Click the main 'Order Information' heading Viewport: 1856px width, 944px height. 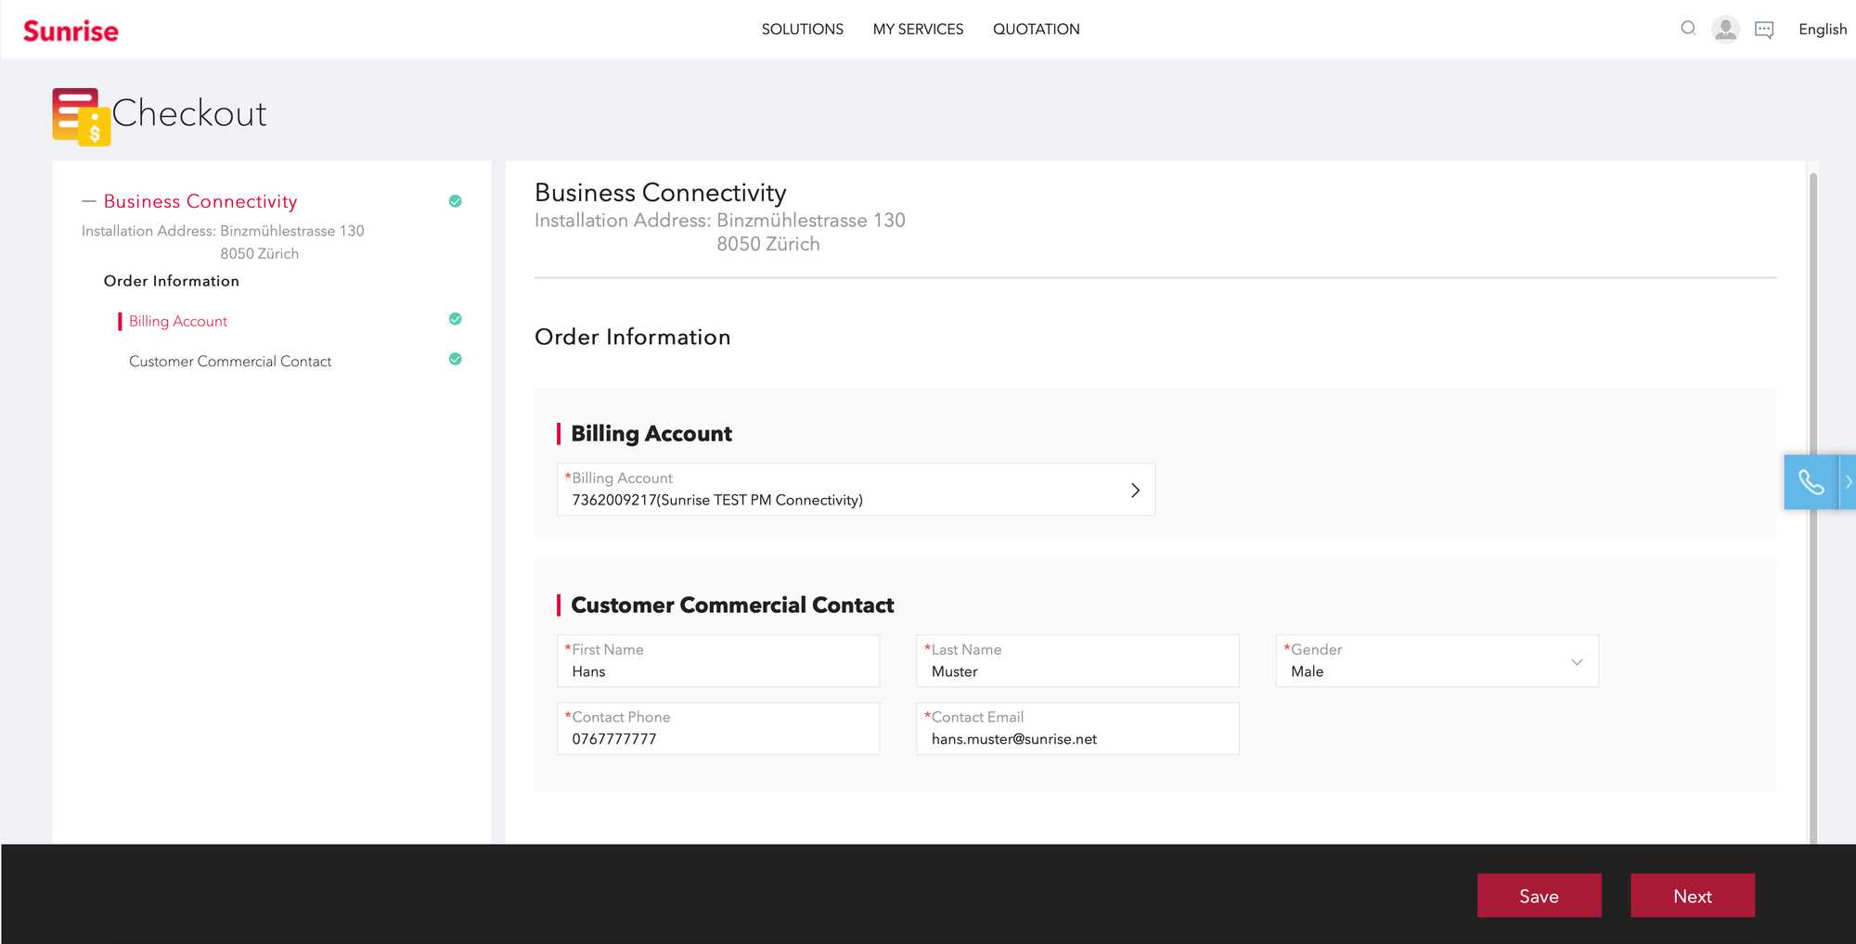[633, 337]
